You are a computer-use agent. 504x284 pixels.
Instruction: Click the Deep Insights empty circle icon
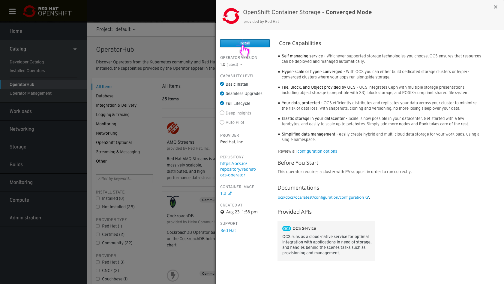click(222, 113)
